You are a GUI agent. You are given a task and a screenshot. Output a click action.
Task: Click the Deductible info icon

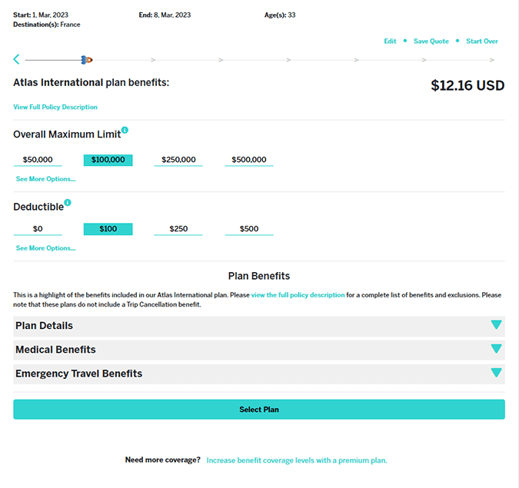68,203
